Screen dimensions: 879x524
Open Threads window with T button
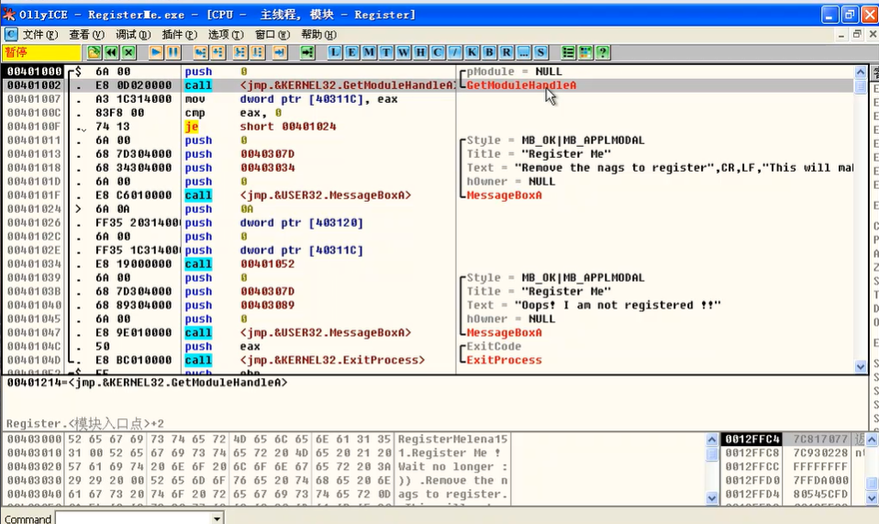coord(386,52)
